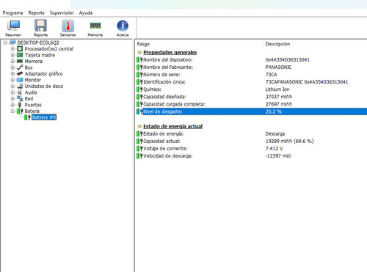This screenshot has width=367, height=272.
Task: Select the Nombre del dispositivo row
Action: pyautogui.click(x=251, y=60)
